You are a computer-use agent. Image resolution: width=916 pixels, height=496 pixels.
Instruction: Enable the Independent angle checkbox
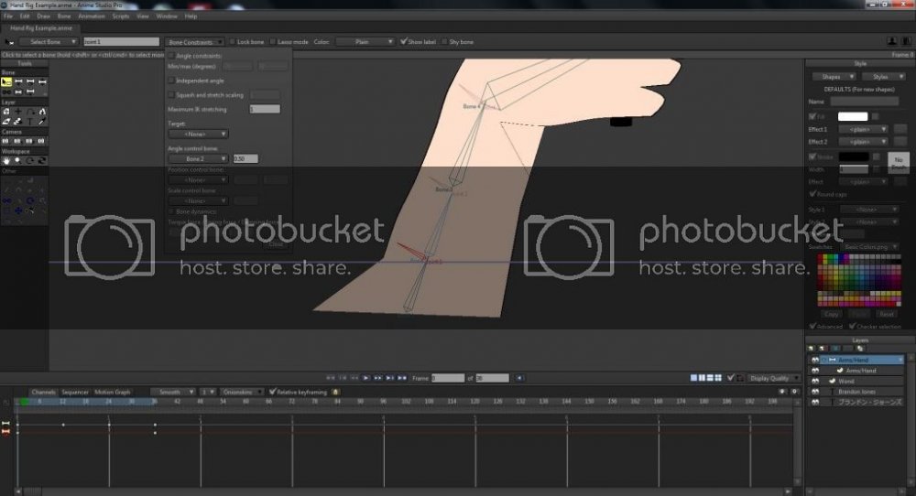tap(171, 81)
